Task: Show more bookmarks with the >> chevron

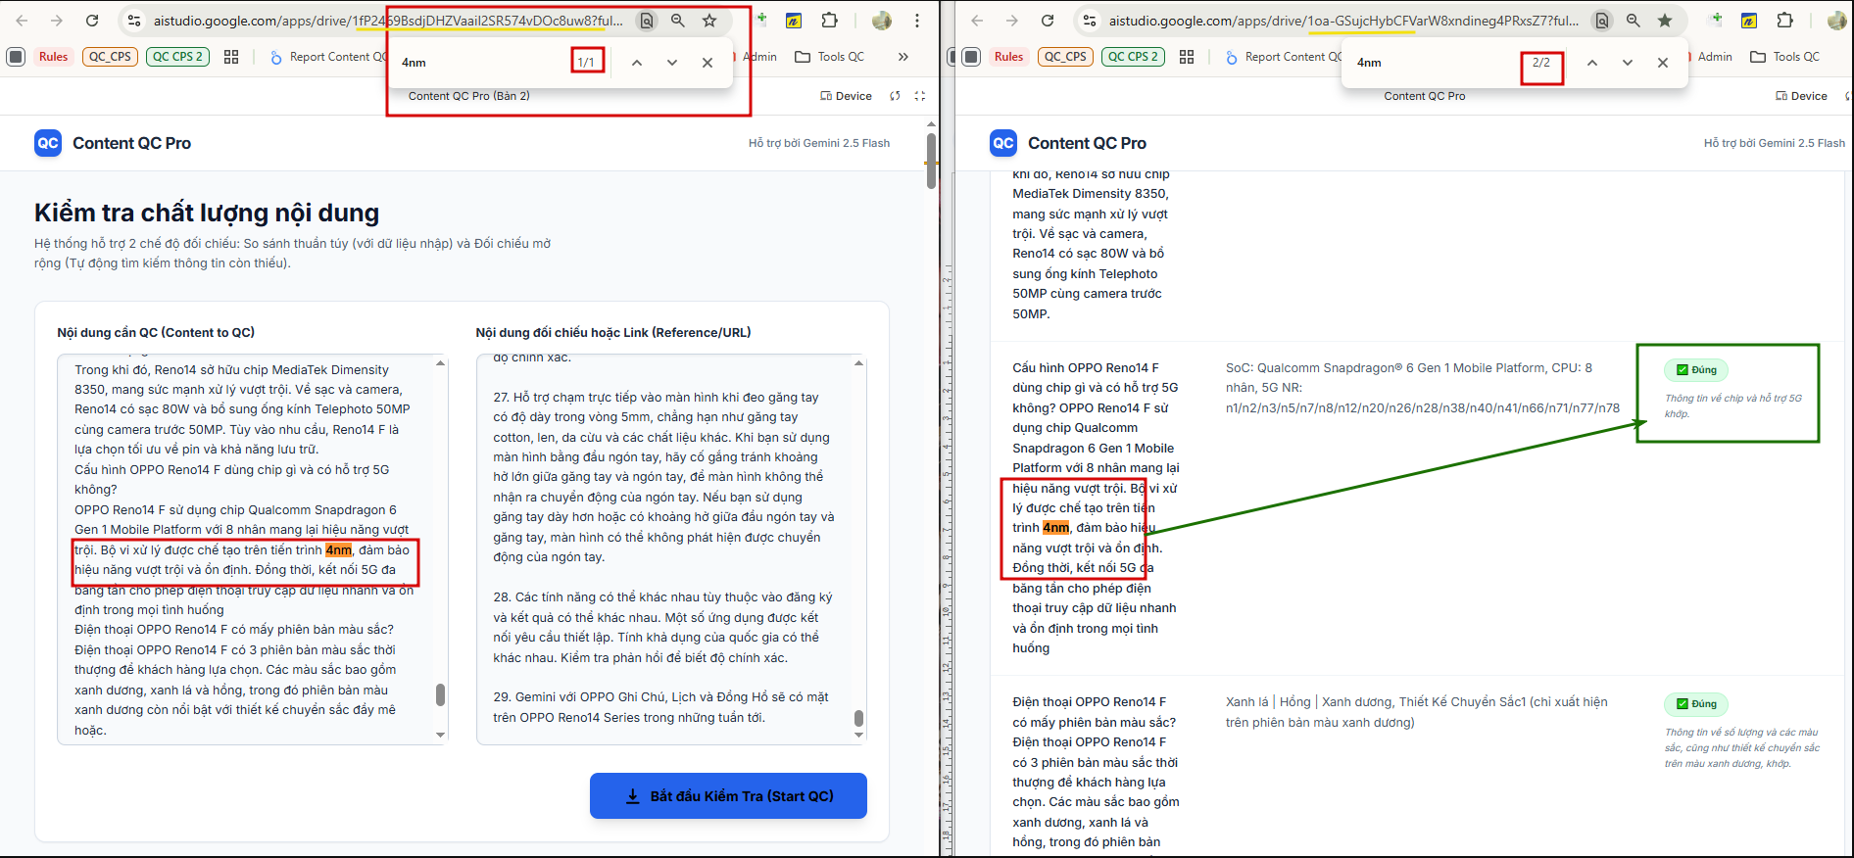Action: pyautogui.click(x=903, y=57)
